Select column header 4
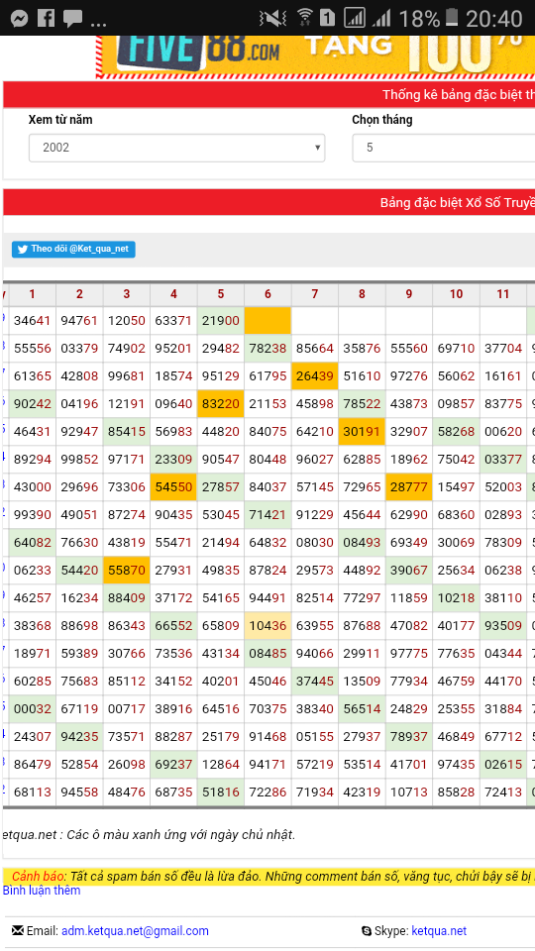Screen dimensions: 535x951 click(x=173, y=294)
